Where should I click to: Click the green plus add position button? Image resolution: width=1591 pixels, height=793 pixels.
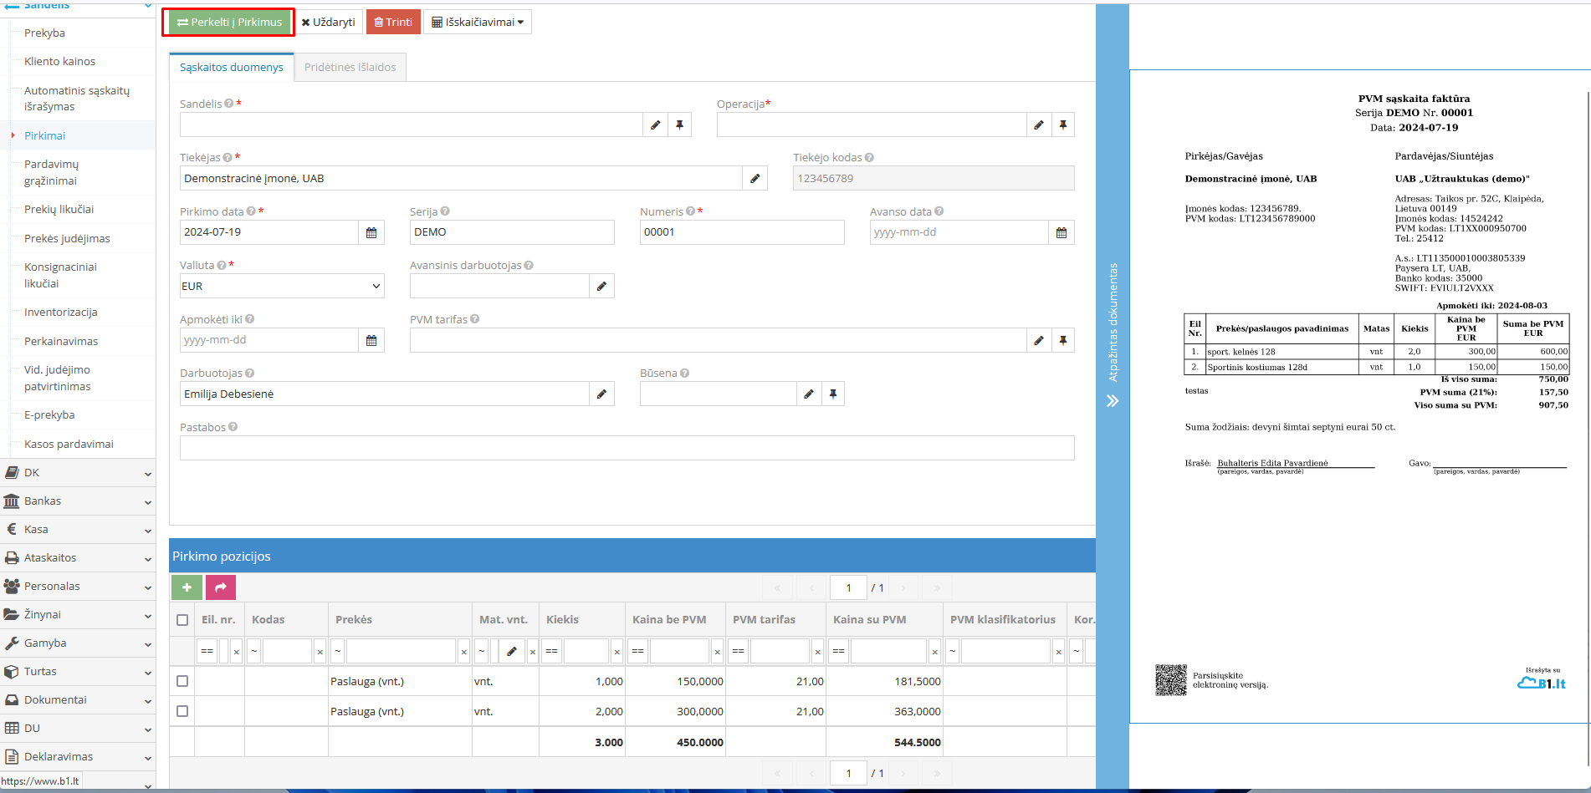(187, 587)
